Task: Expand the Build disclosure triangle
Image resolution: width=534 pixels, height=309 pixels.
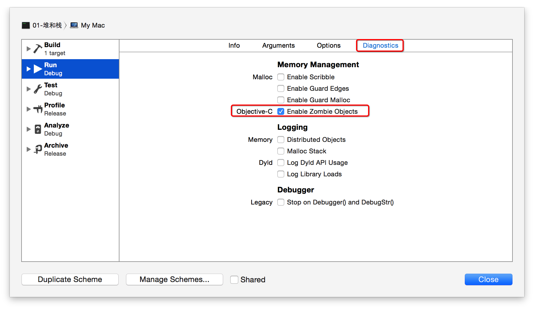Action: (28, 49)
